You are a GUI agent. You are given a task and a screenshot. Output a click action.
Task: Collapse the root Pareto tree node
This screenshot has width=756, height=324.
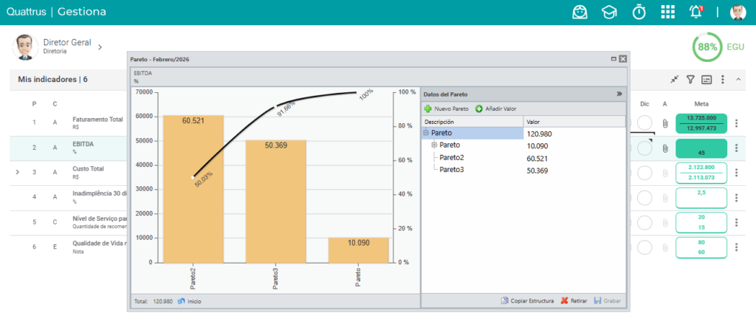point(426,133)
